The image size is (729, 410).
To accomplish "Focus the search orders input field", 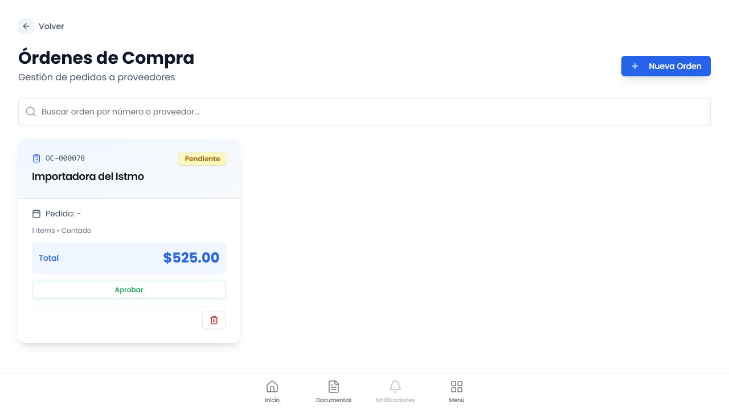I will (x=364, y=112).
